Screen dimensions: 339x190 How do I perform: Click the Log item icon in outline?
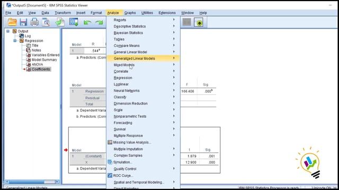(21, 36)
